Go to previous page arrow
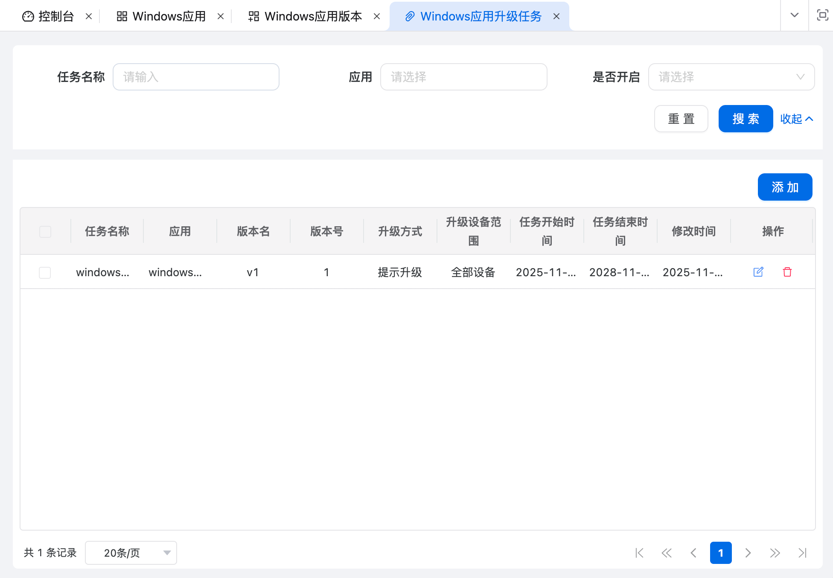The width and height of the screenshot is (833, 578). tap(693, 553)
